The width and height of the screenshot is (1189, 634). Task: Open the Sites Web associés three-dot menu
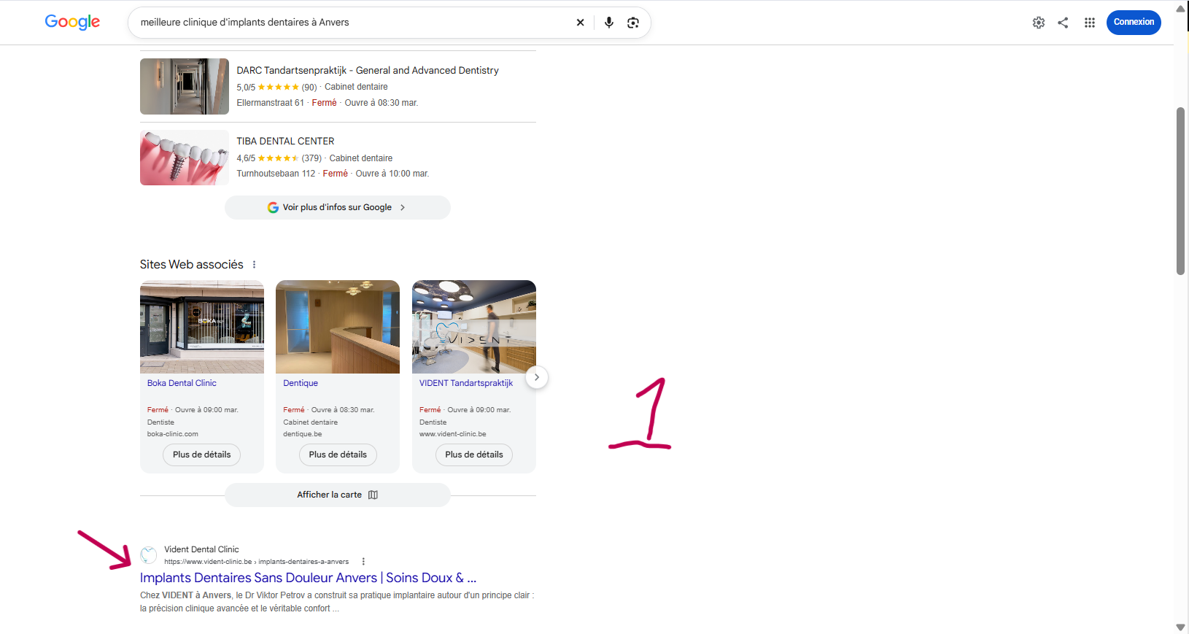254,265
